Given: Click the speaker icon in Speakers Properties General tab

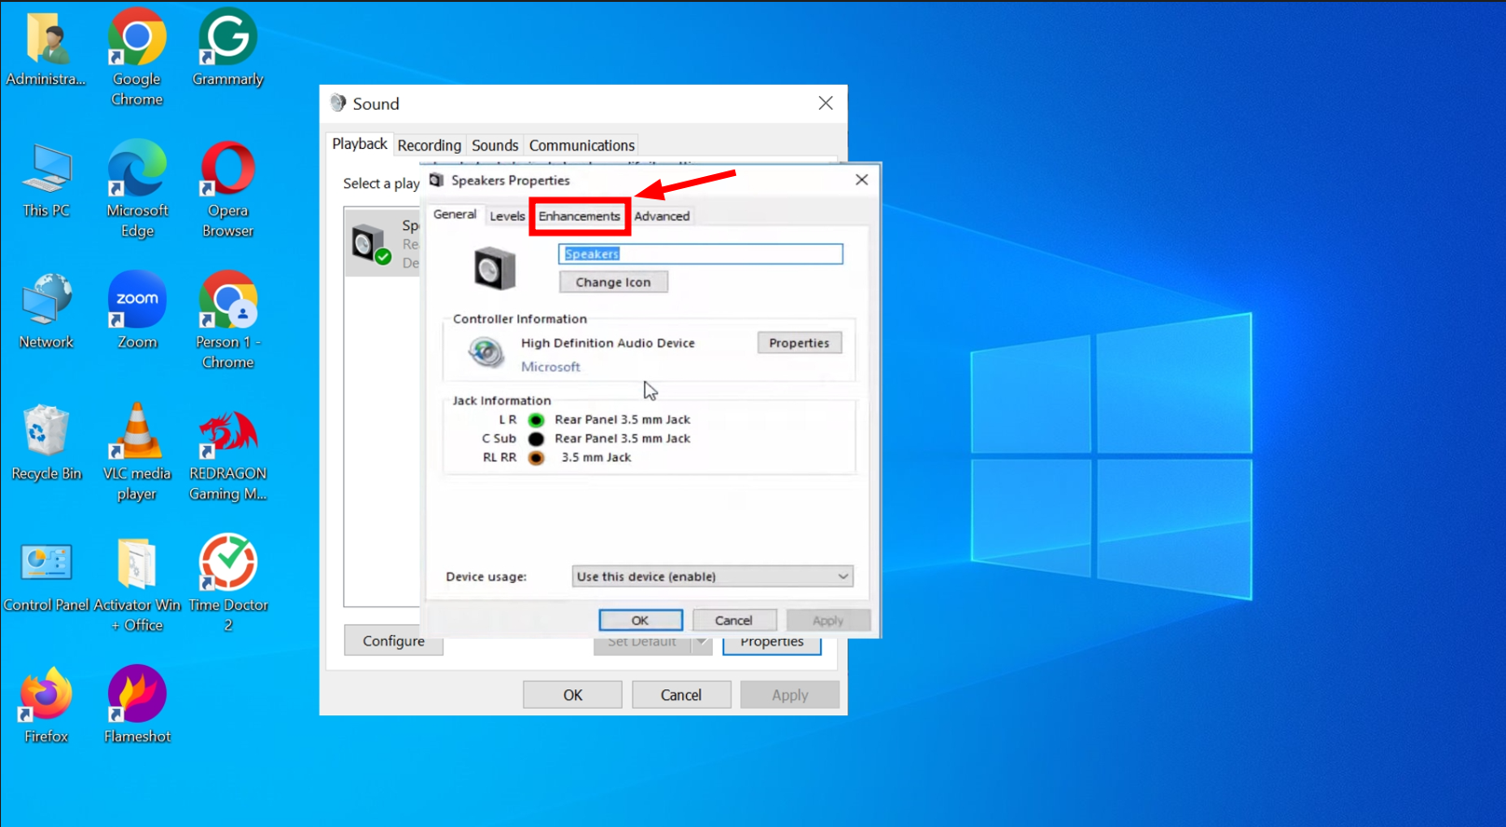Looking at the screenshot, I should 494,269.
